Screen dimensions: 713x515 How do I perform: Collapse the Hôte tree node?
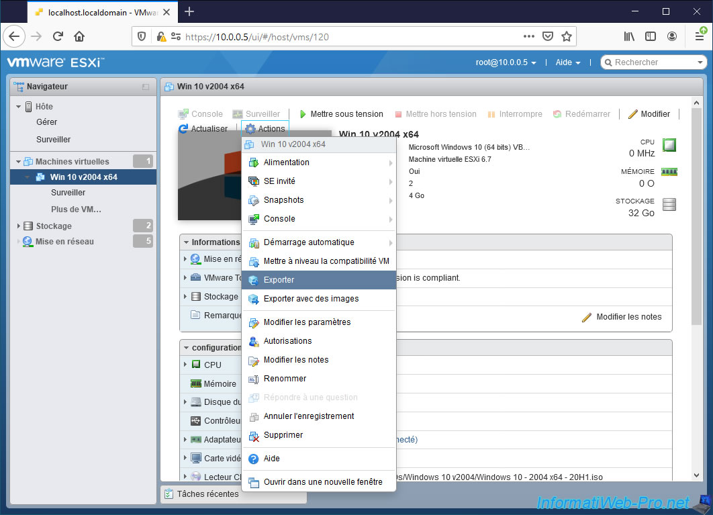18,107
